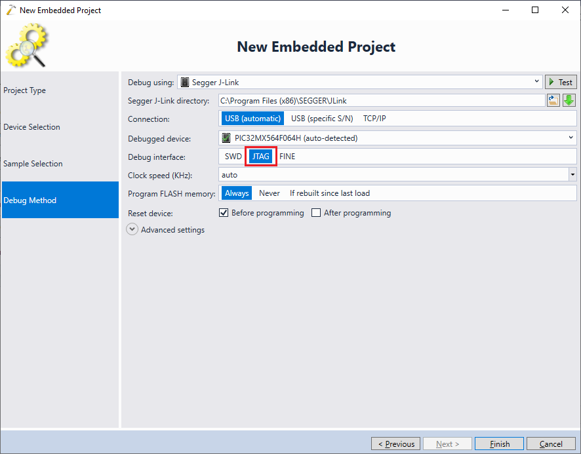Select USB (automatic) connection
Viewport: 581px width, 454px height.
tap(252, 119)
